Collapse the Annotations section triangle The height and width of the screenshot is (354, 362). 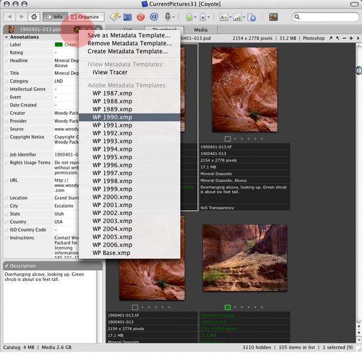pos(7,37)
